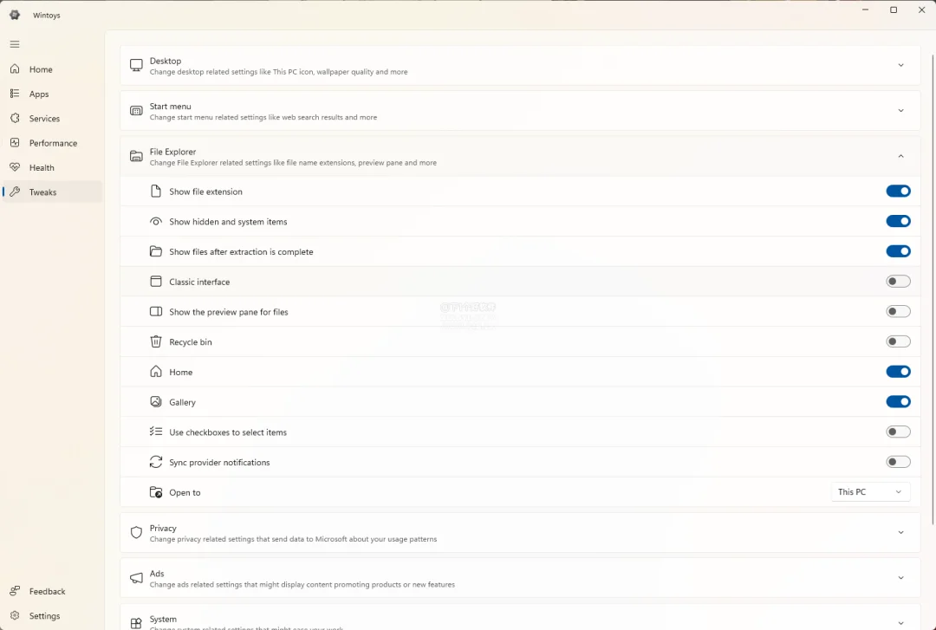Expand the System section chevron
The width and height of the screenshot is (936, 630).
point(900,623)
